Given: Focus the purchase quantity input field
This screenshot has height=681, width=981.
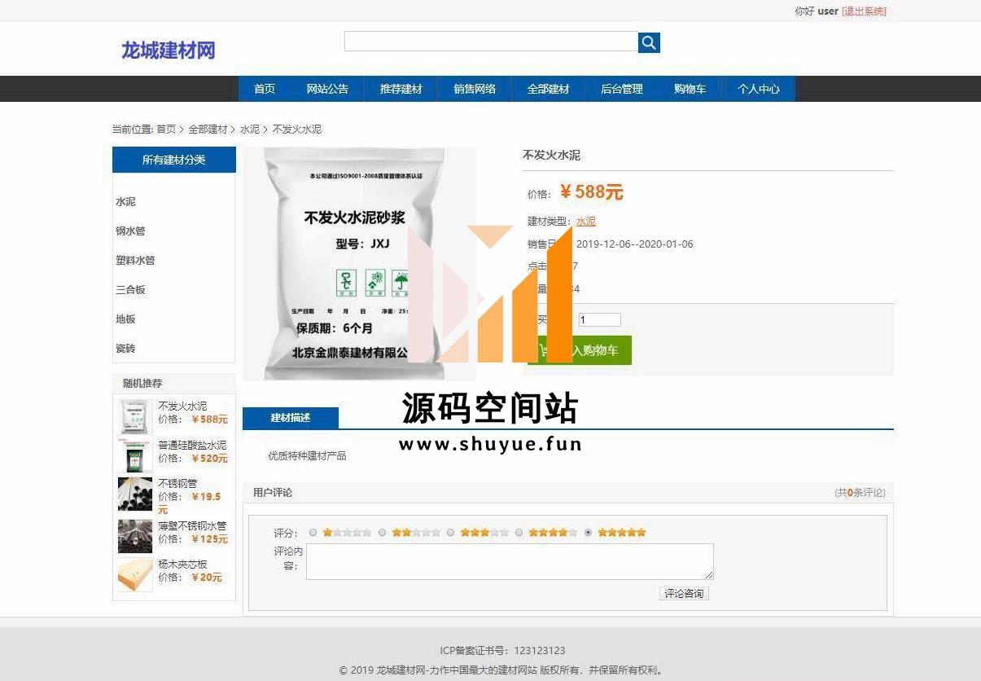Looking at the screenshot, I should [x=599, y=320].
